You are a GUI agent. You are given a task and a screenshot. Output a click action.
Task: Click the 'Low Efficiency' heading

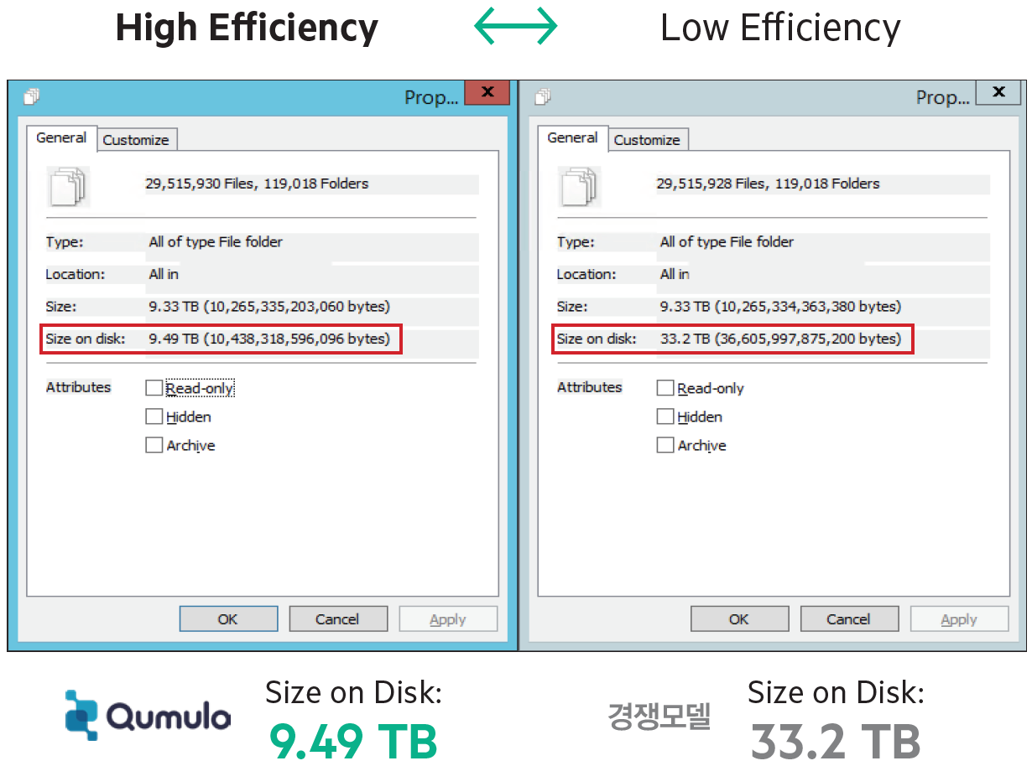tap(780, 28)
